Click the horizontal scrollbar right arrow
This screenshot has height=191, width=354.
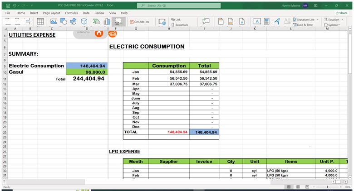coord(346,181)
